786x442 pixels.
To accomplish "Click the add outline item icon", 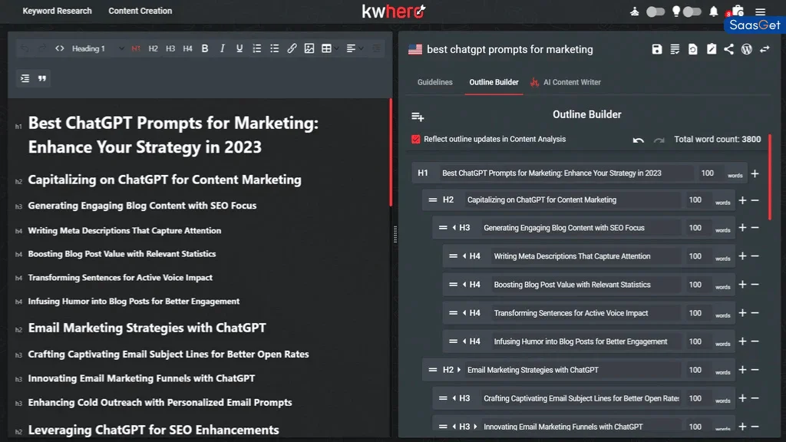I will 418,117.
